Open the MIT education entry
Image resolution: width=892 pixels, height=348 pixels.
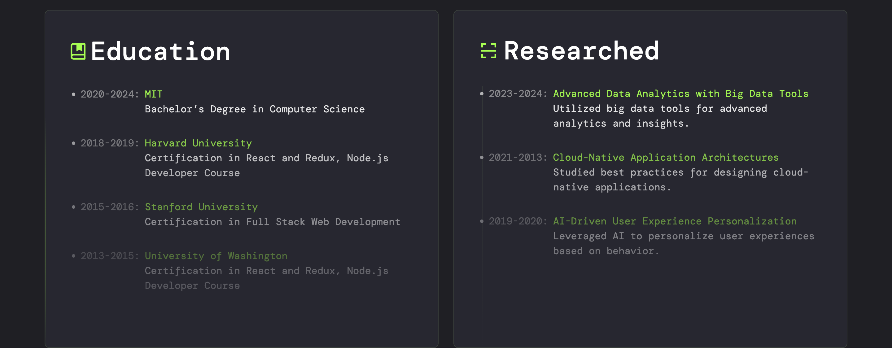pos(153,94)
